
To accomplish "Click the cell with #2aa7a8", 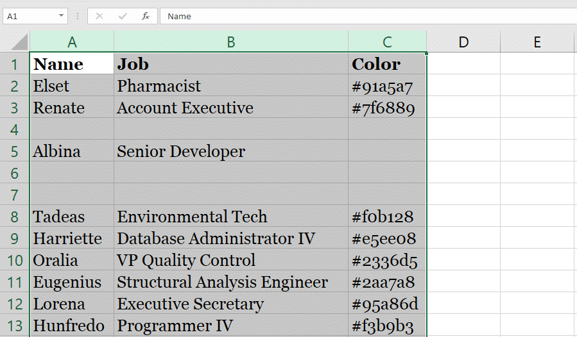I will (387, 282).
